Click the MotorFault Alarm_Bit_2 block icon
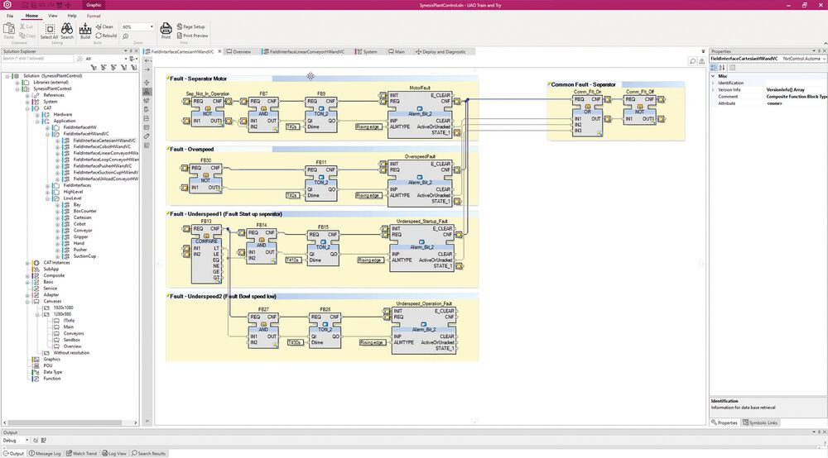The height and width of the screenshot is (458, 828). pos(420,108)
